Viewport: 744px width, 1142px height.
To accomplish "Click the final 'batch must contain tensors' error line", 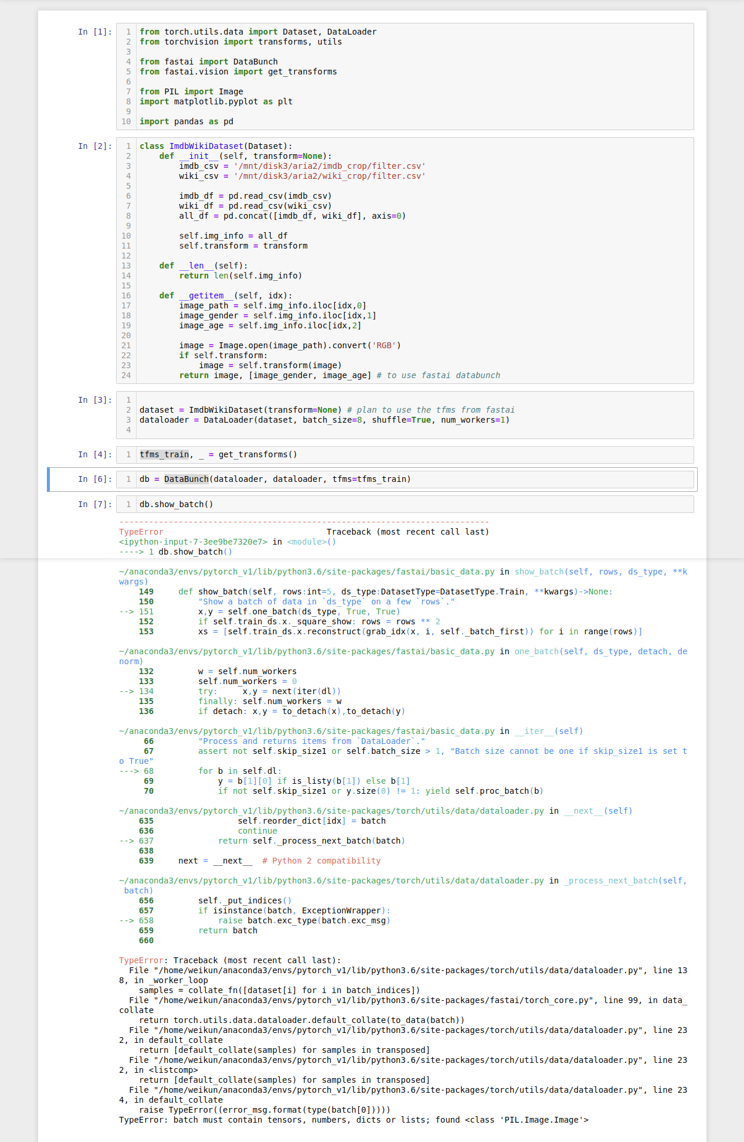I will coord(353,1120).
